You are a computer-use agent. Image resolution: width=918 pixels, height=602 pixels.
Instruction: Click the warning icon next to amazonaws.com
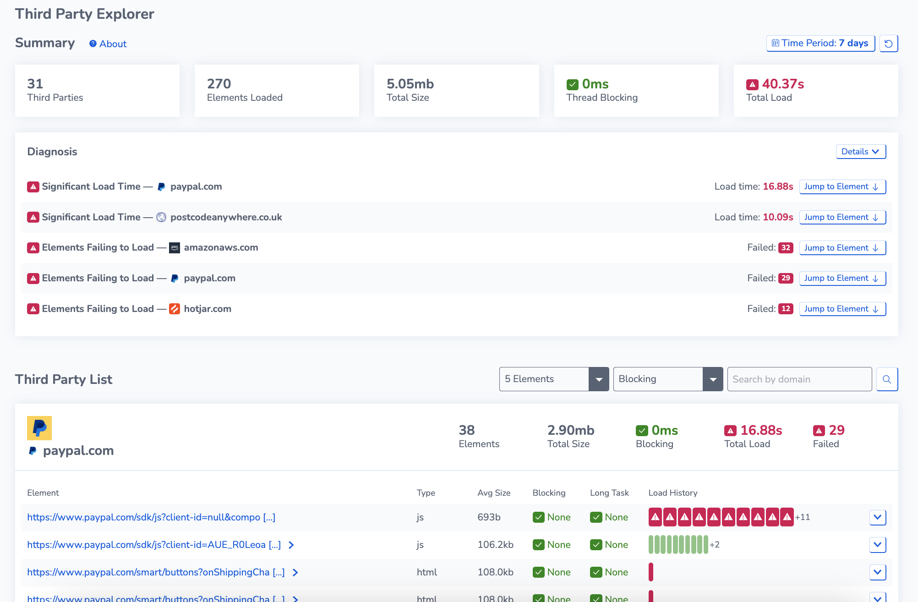point(32,247)
